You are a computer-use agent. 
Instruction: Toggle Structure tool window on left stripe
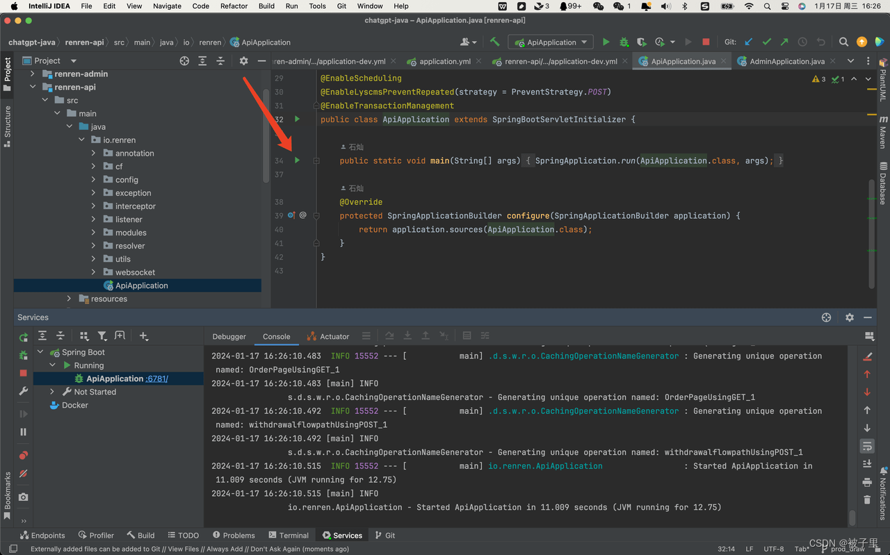(8, 126)
